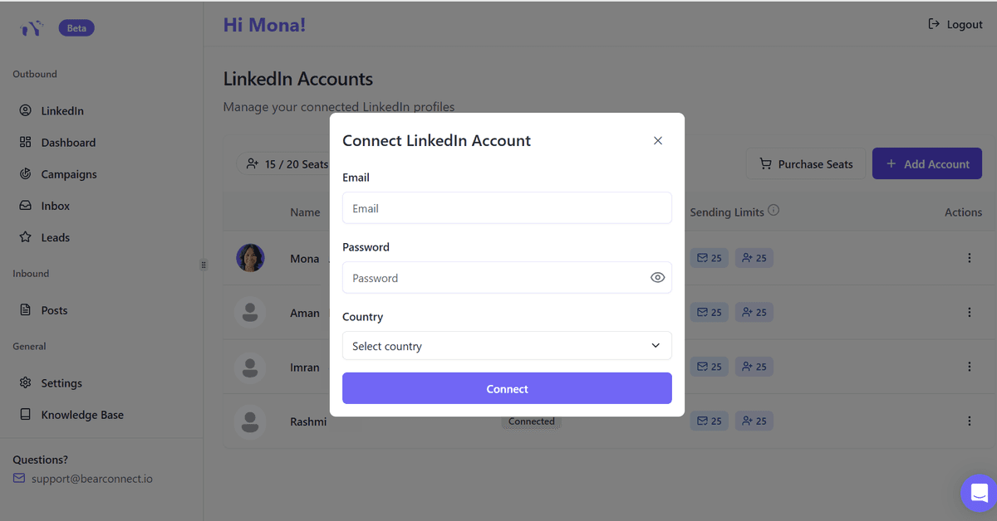Screen dimensions: 997x521
Task: Toggle password visibility with the eye icon
Action: click(657, 277)
